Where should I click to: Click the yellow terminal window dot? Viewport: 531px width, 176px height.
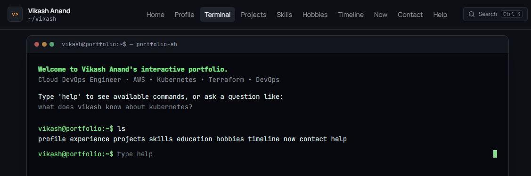(x=44, y=44)
